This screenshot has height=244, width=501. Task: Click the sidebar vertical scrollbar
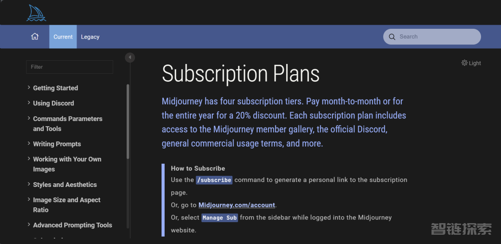(x=128, y=125)
